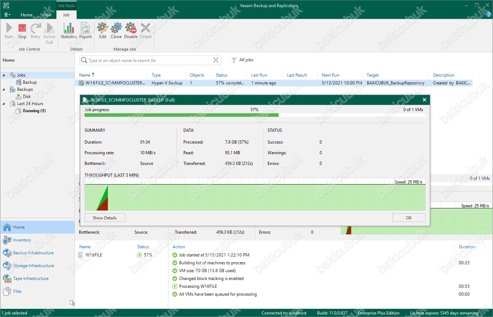Viewport: 493px width, 317px height.
Task: Click 'All VMs have been queued' entry
Action: pos(218,294)
